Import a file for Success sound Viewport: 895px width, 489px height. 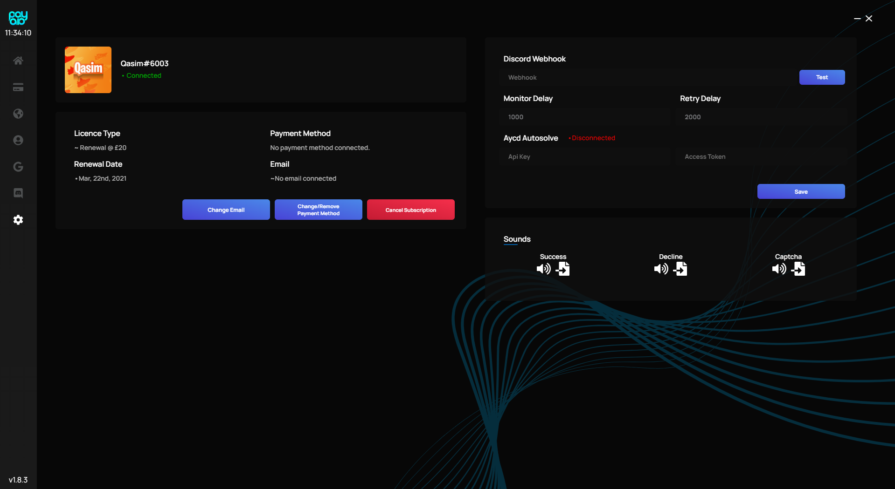[563, 269]
